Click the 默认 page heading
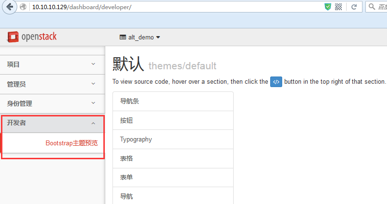This screenshot has width=387, height=204. (x=128, y=64)
